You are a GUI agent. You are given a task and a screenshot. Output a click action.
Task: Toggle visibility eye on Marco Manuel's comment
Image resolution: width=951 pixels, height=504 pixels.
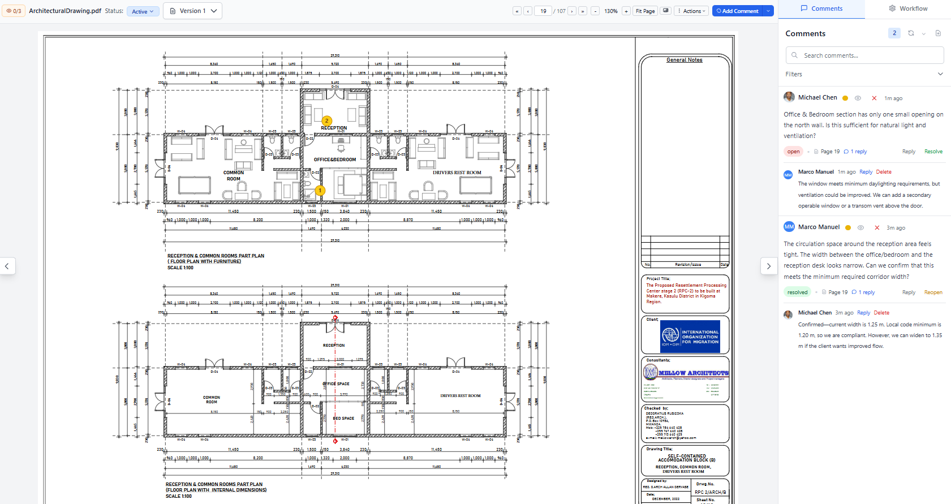point(860,227)
